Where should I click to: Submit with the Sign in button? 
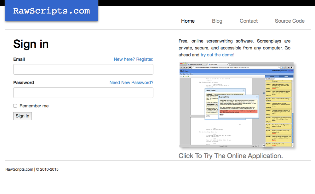22,116
